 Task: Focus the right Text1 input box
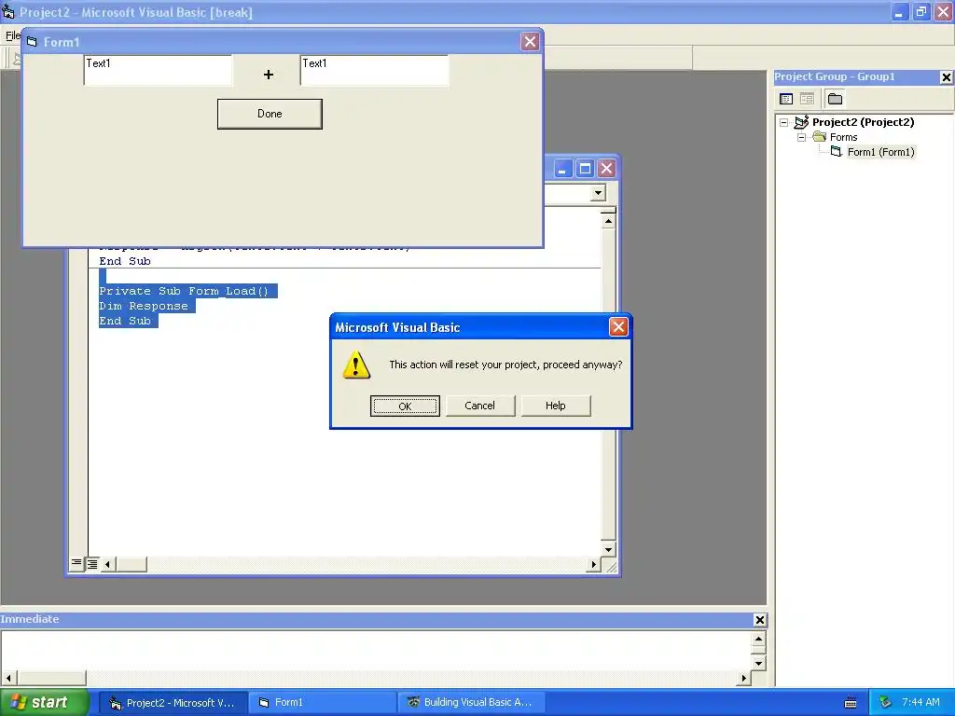[375, 71]
